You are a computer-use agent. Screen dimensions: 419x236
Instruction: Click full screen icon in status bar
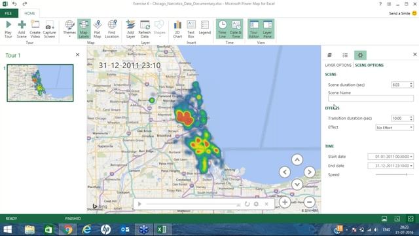point(410,218)
